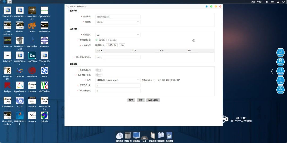This screenshot has height=143, width=287.
Task: Click the info circle icon beside precision options
Action: tap(194, 41)
